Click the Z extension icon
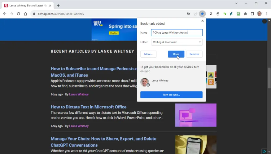The image size is (271, 154). coord(211,14)
